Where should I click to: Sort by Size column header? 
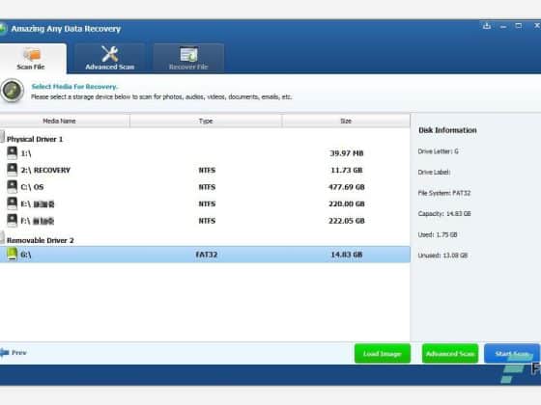[346, 121]
